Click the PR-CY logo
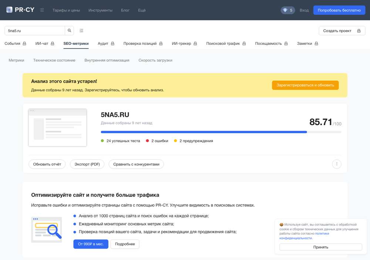 [20, 10]
